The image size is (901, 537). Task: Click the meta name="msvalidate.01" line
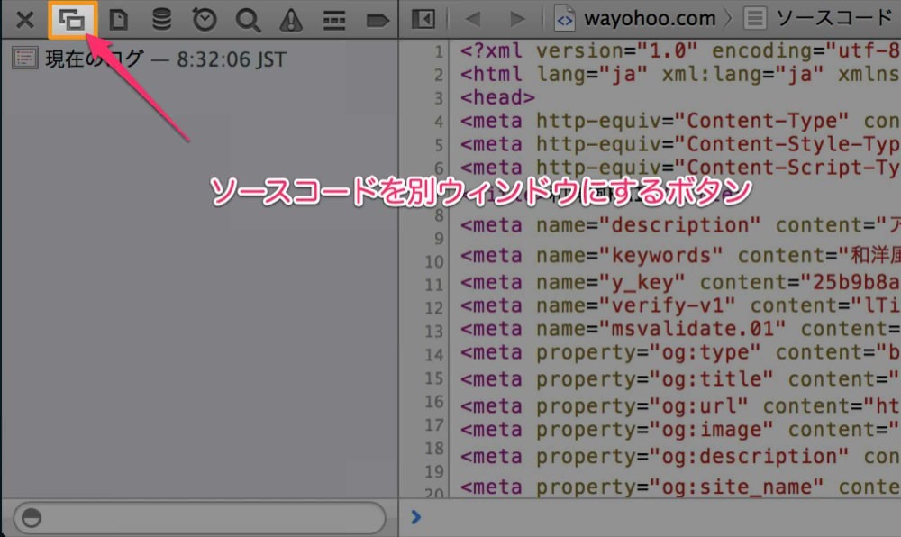click(x=679, y=329)
